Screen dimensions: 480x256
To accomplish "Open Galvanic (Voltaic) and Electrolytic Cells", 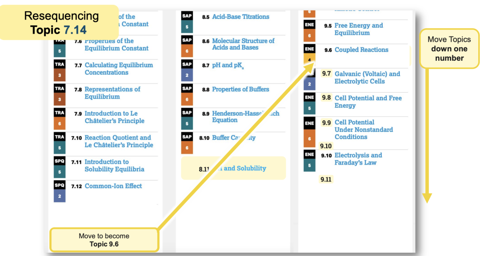I will [x=367, y=78].
